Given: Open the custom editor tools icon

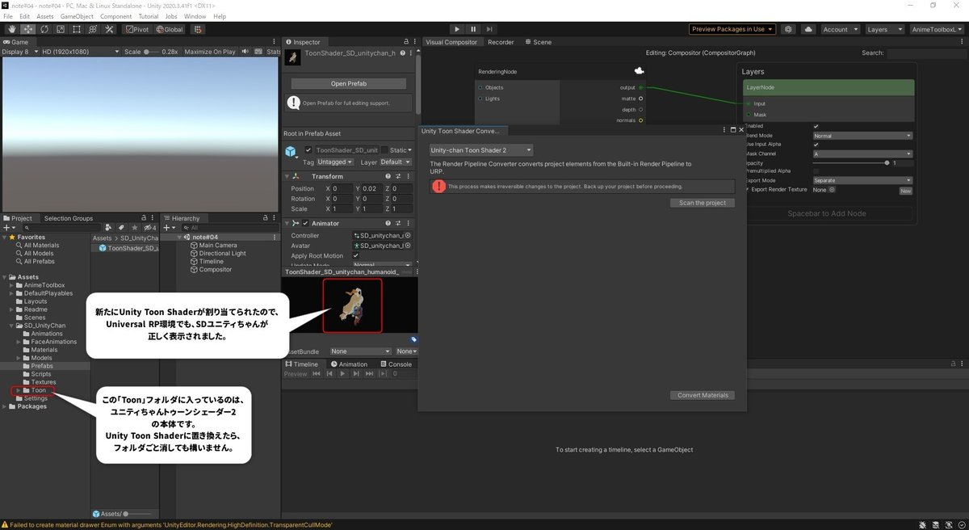Looking at the screenshot, I should [x=107, y=29].
